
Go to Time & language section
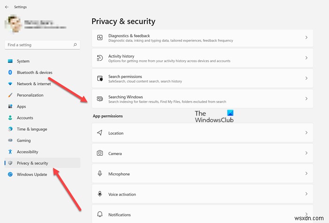coord(32,129)
